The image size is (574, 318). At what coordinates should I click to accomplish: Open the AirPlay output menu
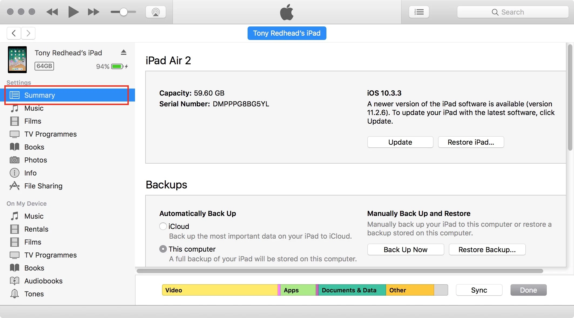tap(156, 12)
